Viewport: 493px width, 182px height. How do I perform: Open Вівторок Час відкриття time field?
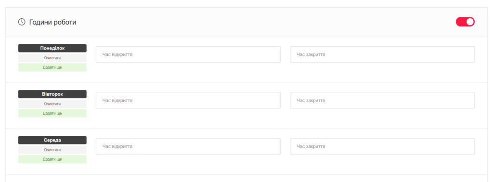point(188,100)
